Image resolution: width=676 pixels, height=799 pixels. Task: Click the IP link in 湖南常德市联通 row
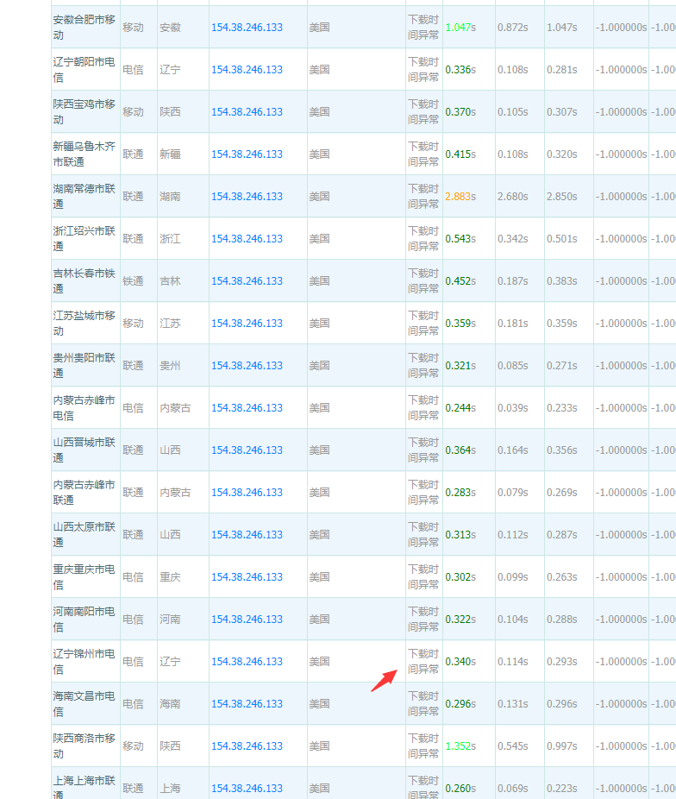pos(247,197)
